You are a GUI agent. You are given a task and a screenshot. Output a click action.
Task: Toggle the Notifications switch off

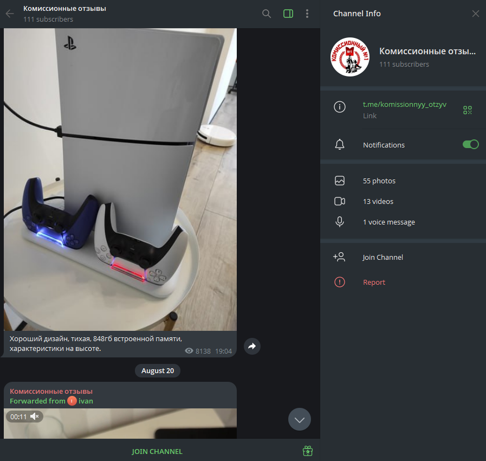470,144
